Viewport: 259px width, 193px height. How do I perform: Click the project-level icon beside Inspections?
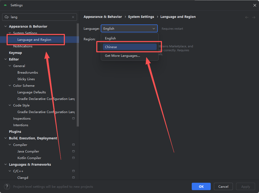click(x=73, y=119)
